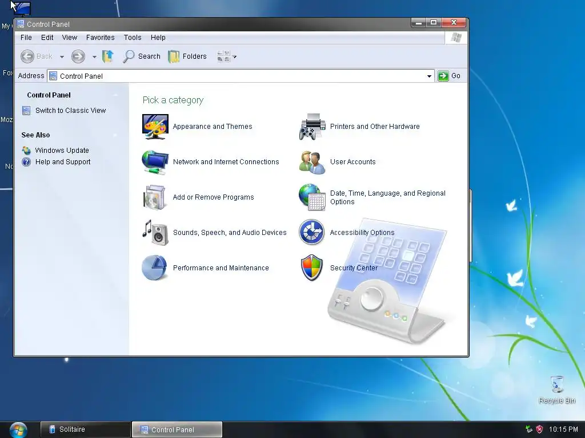This screenshot has height=438, width=585.
Task: Open the Appearance and Themes palette icon
Action: click(155, 127)
